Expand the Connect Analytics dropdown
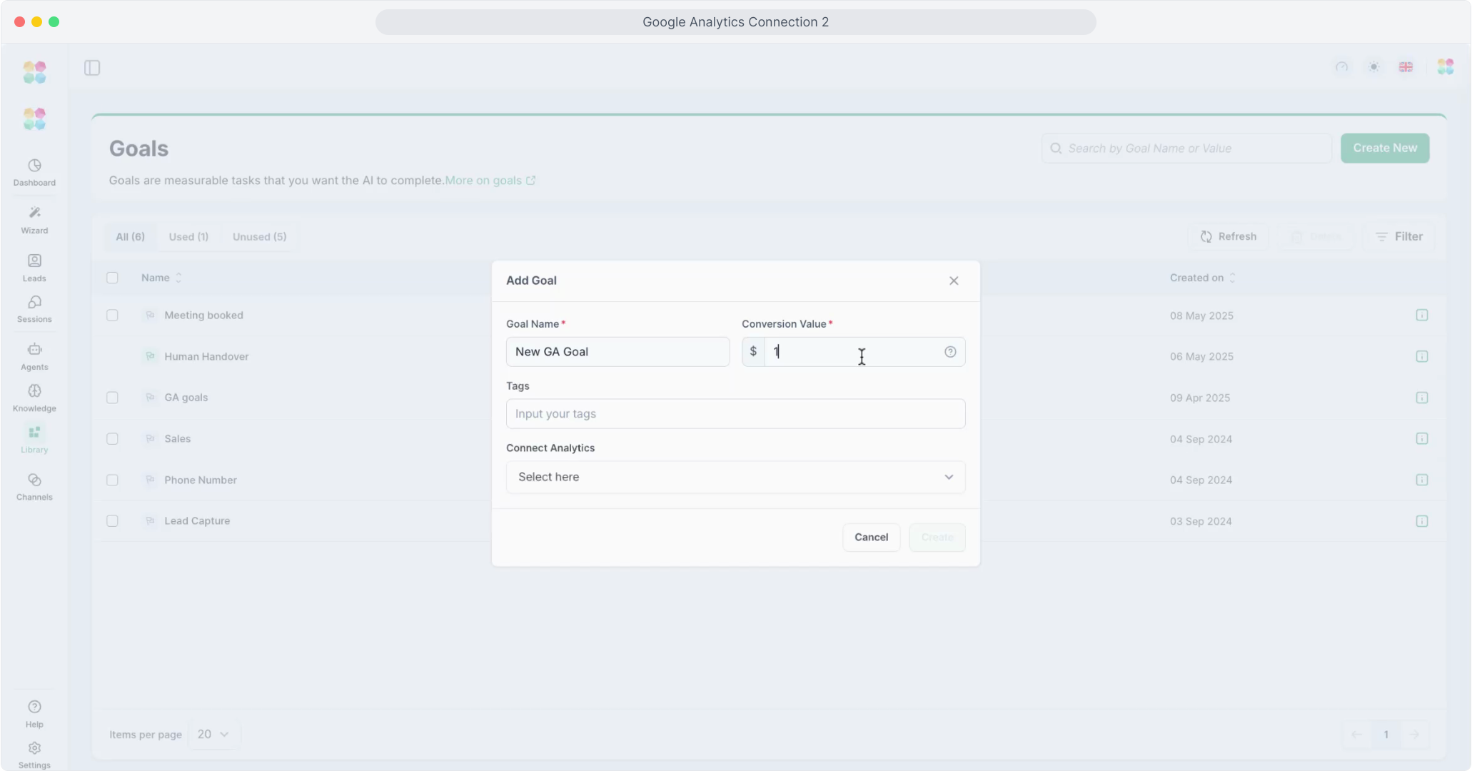Screen dimensions: 1472x771 pyautogui.click(x=735, y=477)
